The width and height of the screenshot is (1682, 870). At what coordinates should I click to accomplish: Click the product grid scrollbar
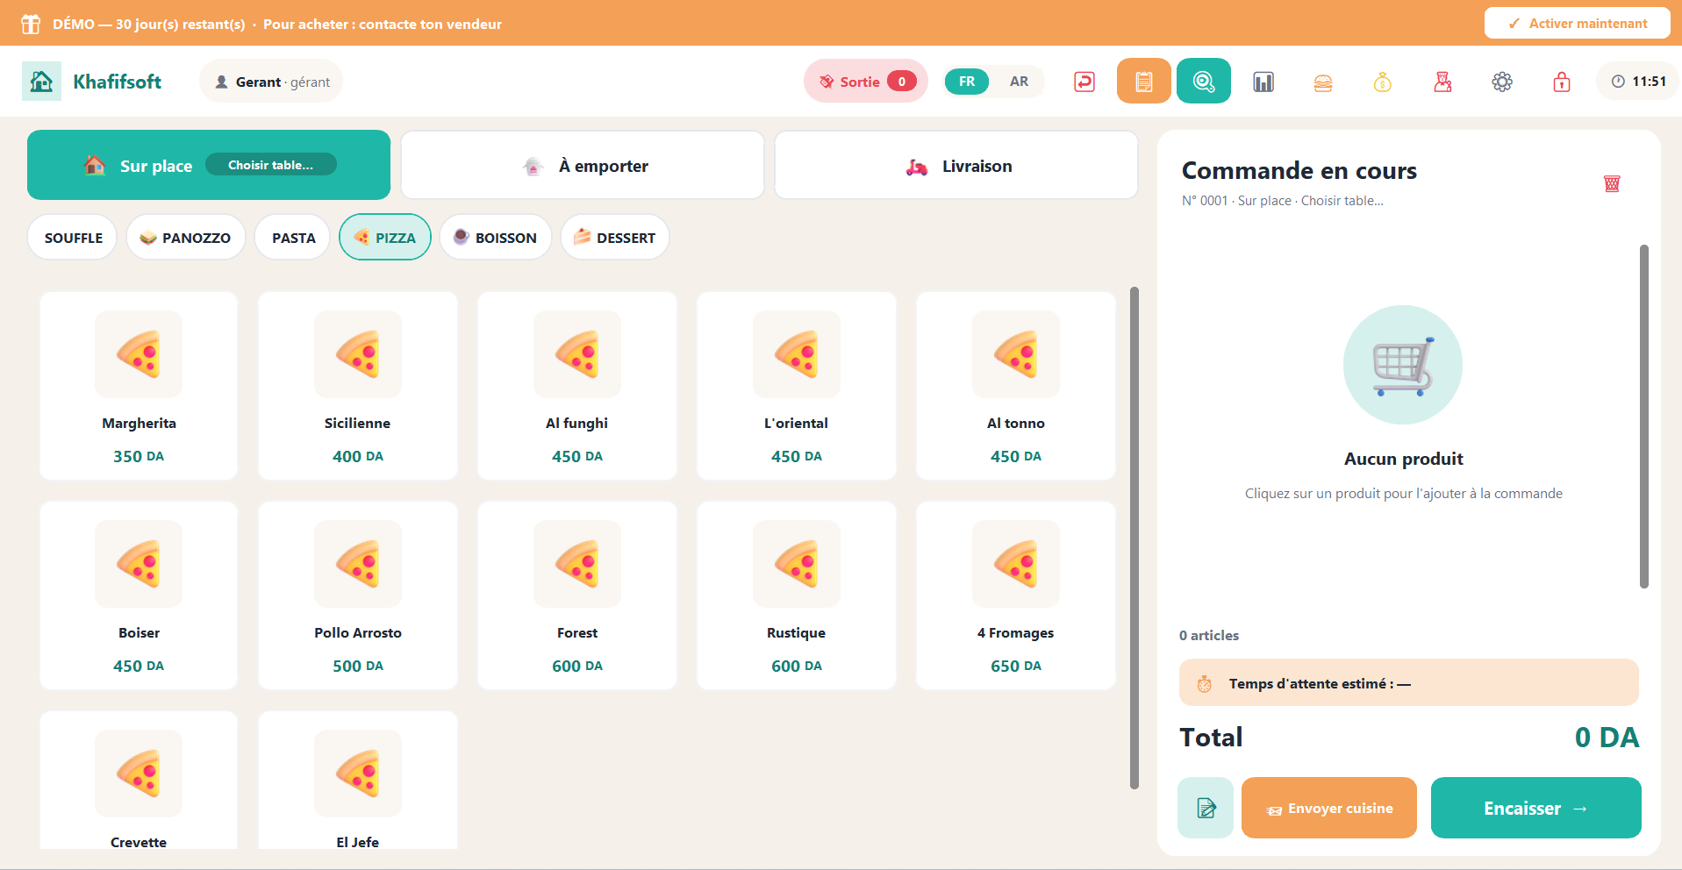click(x=1134, y=538)
